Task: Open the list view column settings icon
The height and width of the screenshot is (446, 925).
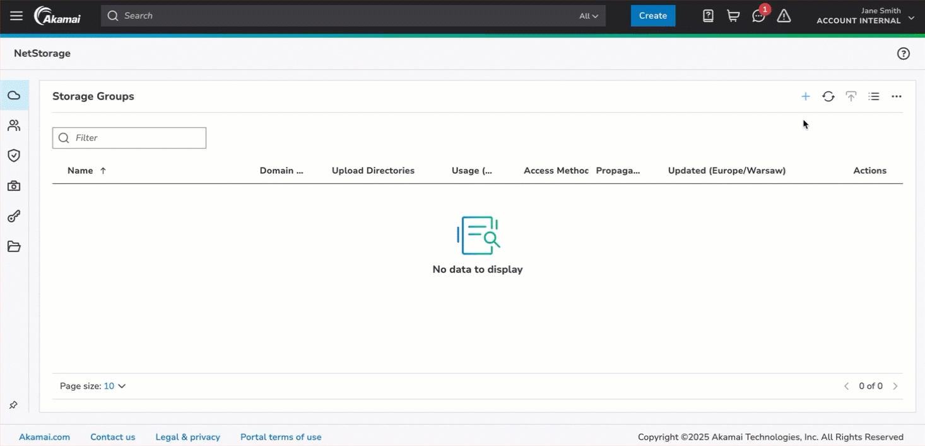Action: pyautogui.click(x=873, y=96)
